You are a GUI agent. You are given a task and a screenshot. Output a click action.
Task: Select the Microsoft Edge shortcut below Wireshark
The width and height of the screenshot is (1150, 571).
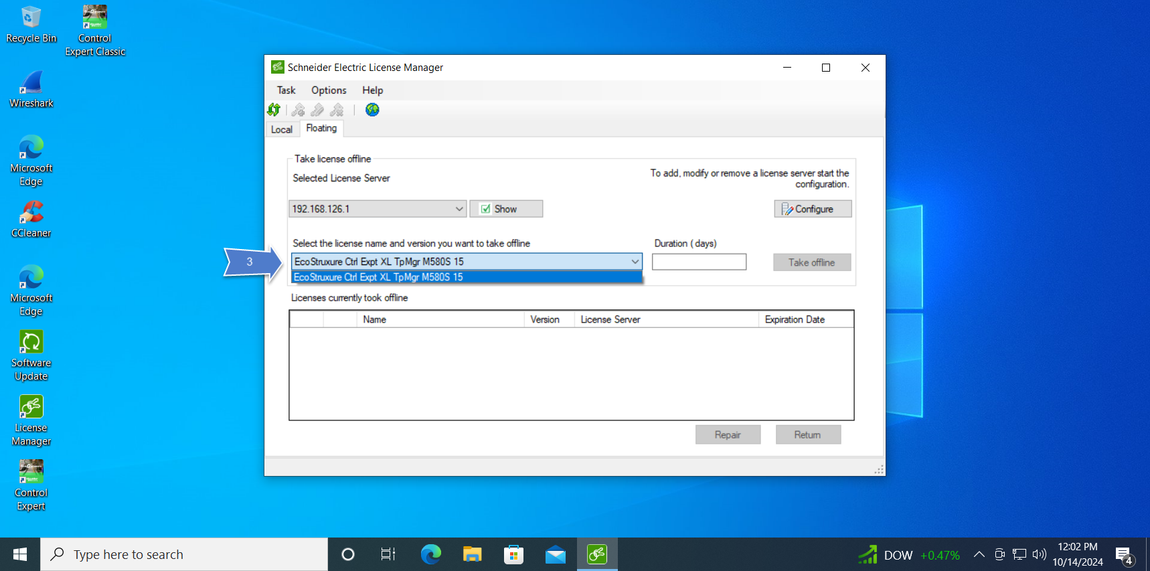31,161
